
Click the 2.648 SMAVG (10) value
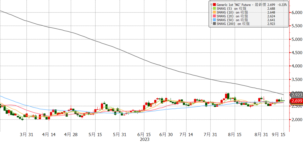(x=272, y=12)
